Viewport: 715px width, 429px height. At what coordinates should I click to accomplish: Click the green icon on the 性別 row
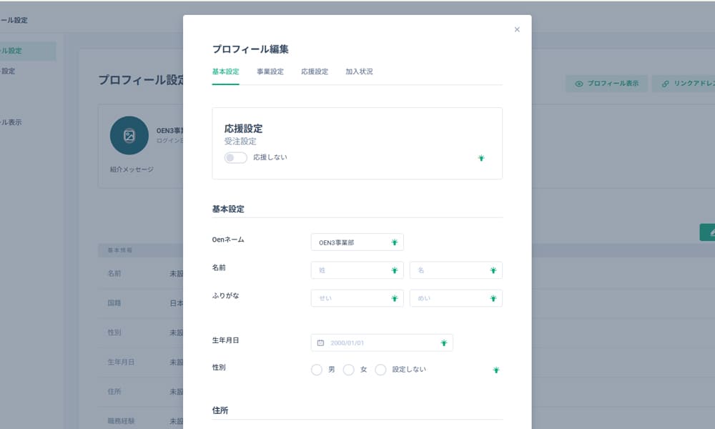(x=495, y=370)
